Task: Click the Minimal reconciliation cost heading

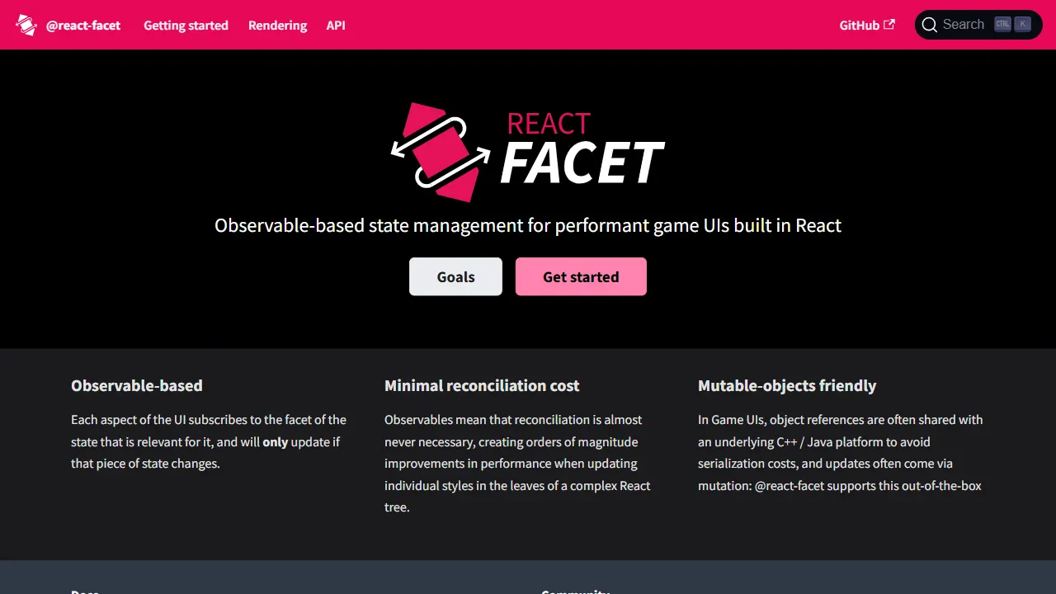Action: coord(482,385)
